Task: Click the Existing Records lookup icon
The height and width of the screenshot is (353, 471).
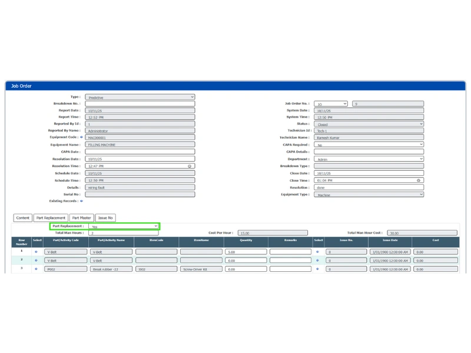Action: coord(81,201)
